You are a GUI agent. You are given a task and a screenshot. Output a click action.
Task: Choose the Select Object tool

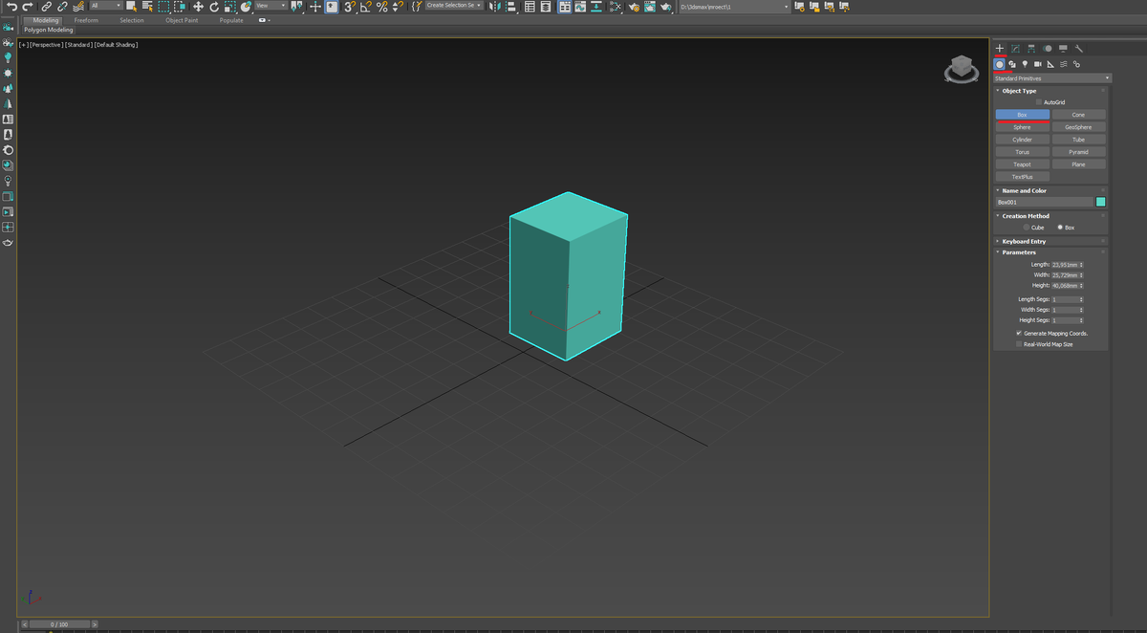click(x=131, y=6)
